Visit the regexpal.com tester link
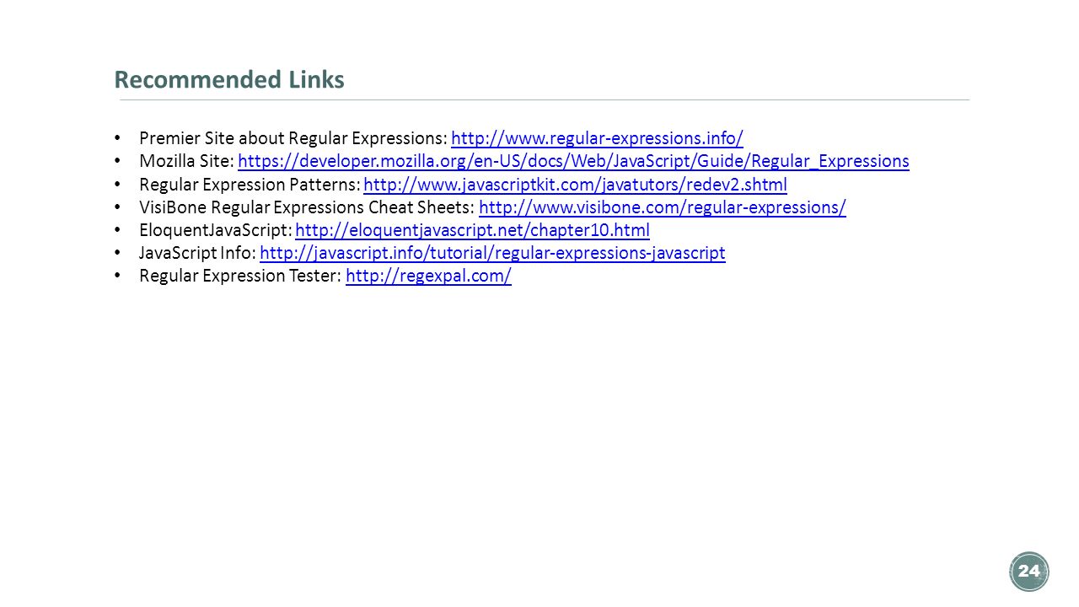1079x607 pixels. [x=428, y=276]
